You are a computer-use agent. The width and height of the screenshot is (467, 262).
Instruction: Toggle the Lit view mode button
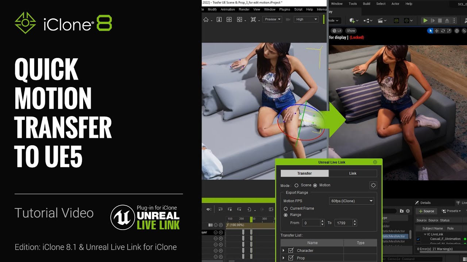[x=337, y=31]
